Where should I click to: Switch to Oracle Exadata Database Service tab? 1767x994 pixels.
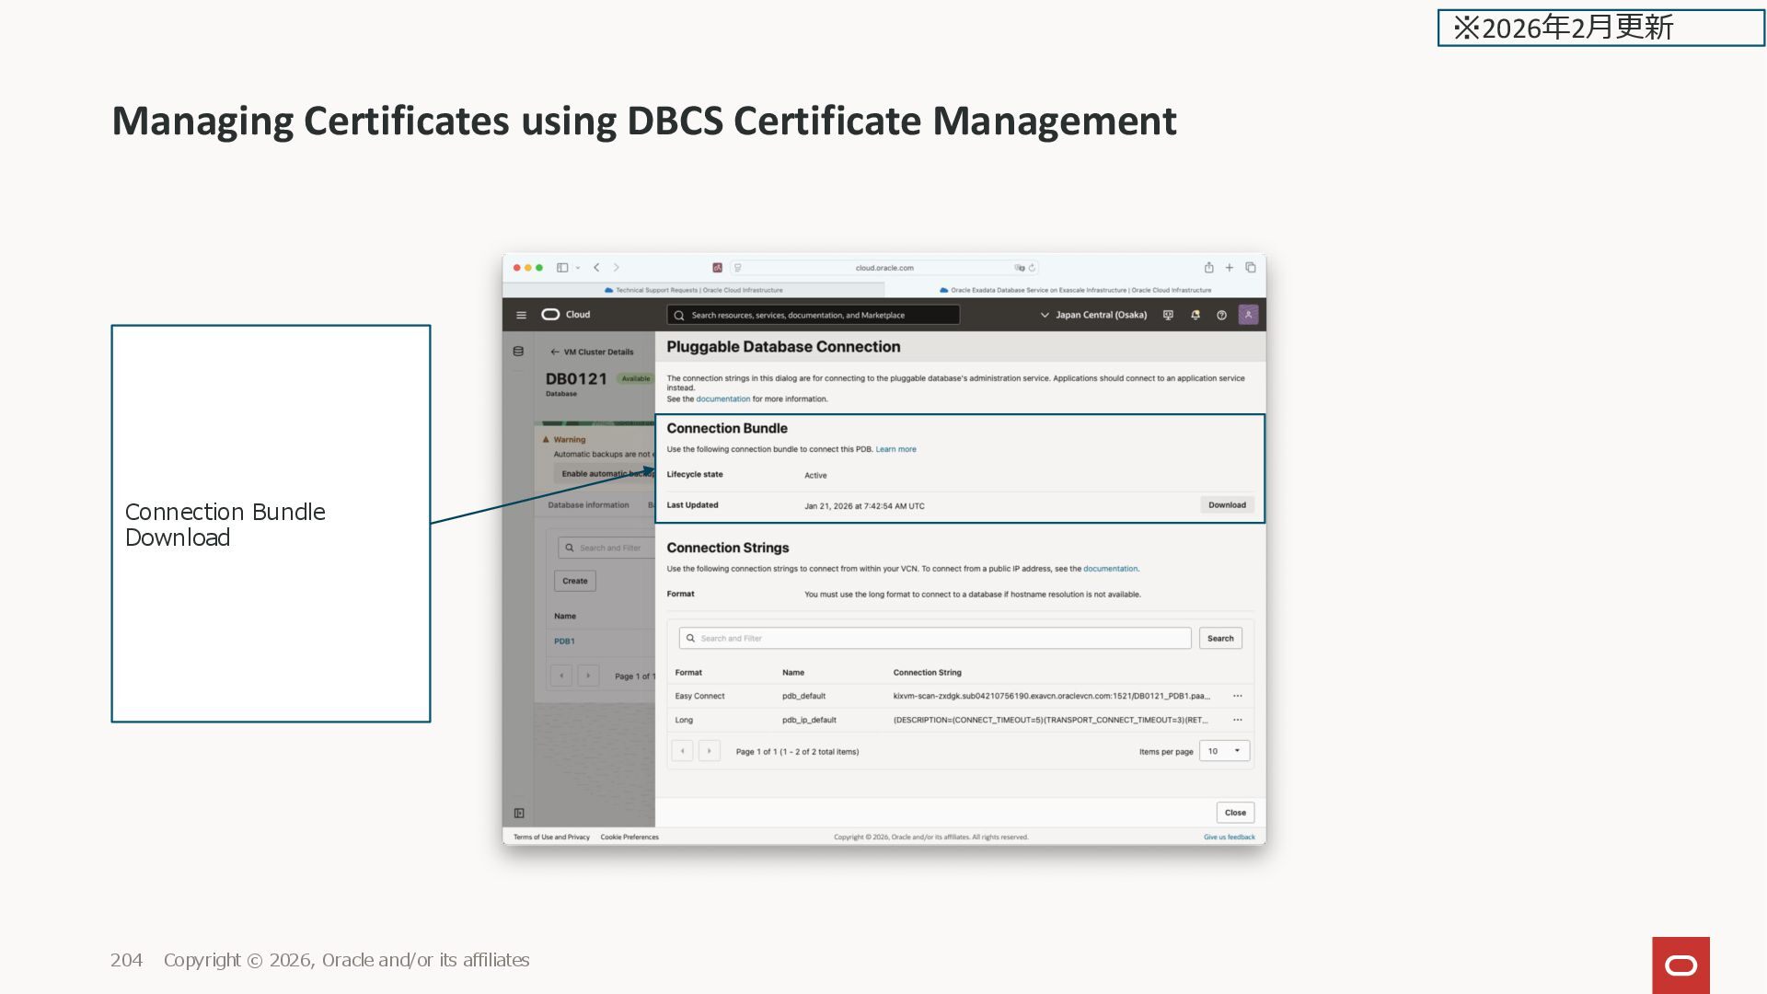tap(1075, 290)
